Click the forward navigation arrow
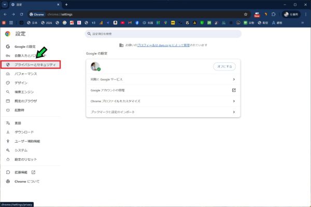The width and height of the screenshot is (311, 207). (13, 15)
